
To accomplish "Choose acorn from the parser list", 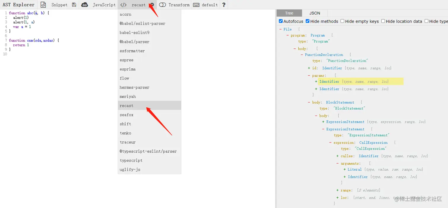I will point(149,14).
